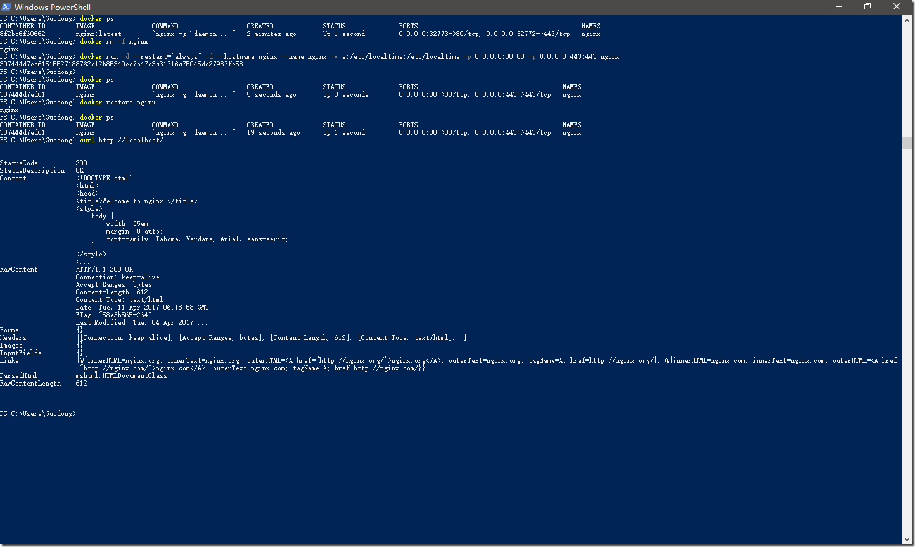Click the RawContentLength label
Viewport: 915px width, 547px height.
[x=30, y=384]
